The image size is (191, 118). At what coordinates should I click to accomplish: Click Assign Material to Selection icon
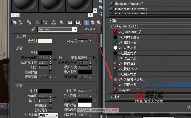29,22
